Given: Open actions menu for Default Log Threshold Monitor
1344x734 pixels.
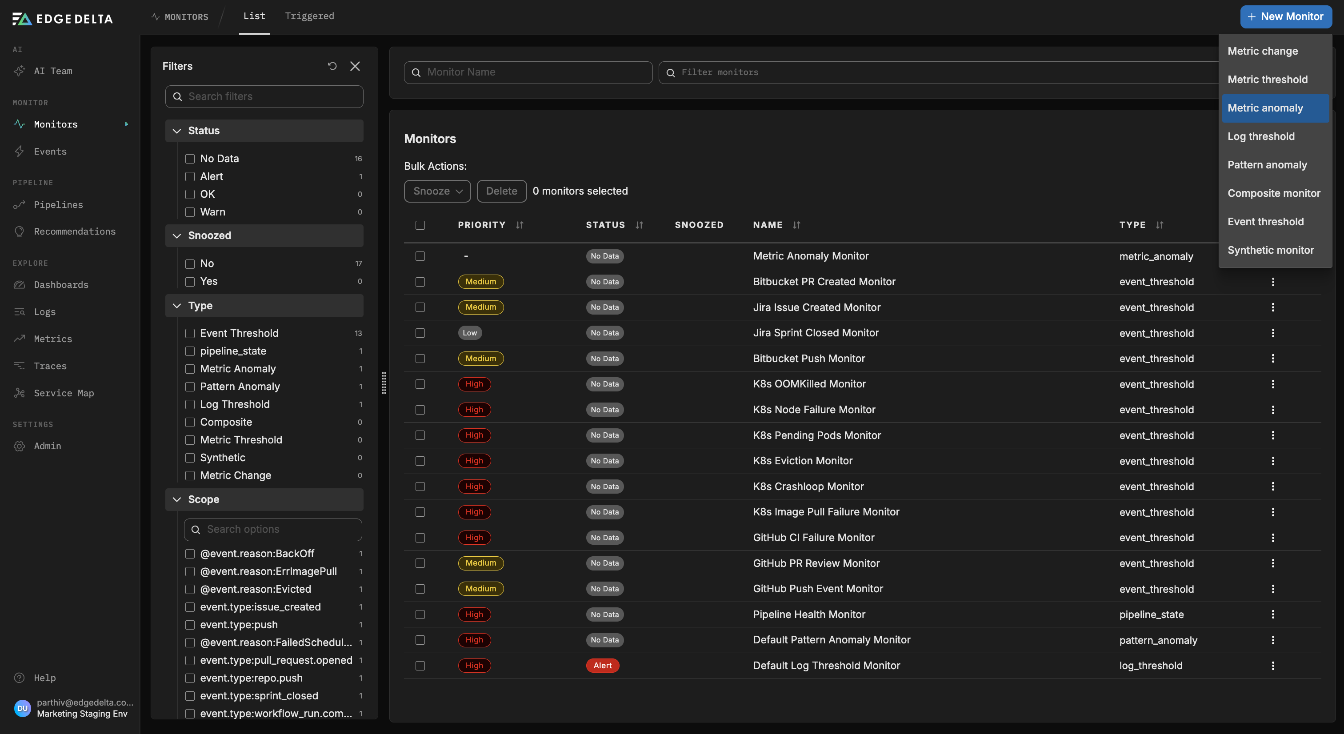Looking at the screenshot, I should point(1273,666).
